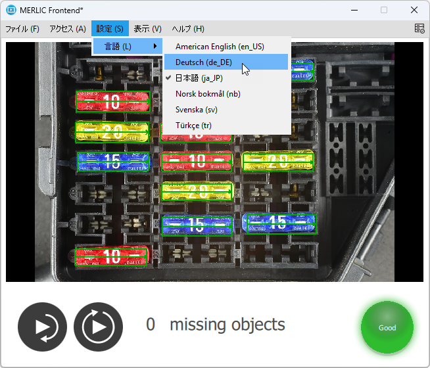Screen dimensions: 430x368
Task: Close the open 設定 (S) menu
Action: pyautogui.click(x=110, y=29)
